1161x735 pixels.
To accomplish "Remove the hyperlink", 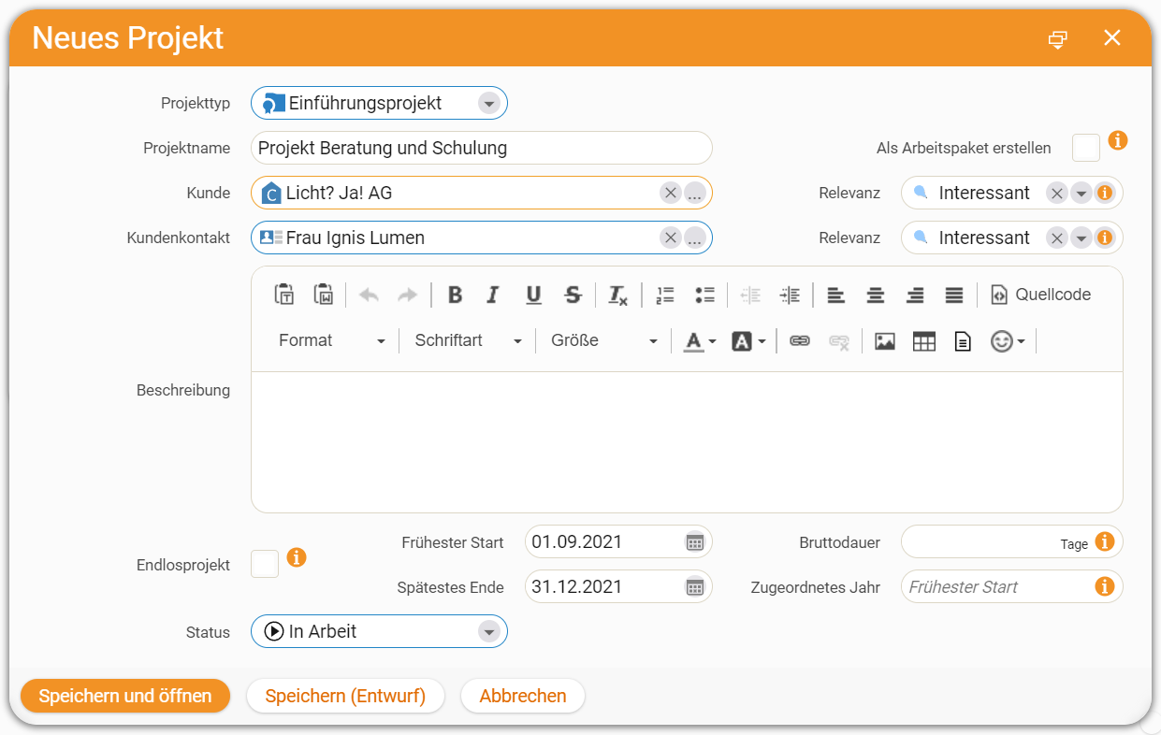I will 838,341.
